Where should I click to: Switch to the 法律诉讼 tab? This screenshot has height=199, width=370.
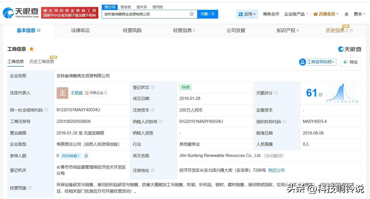click(x=80, y=30)
